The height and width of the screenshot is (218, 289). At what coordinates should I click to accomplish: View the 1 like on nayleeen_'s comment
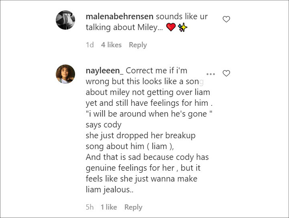click(109, 207)
